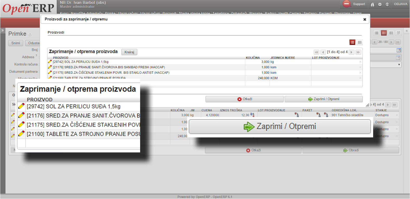
Task: Go to next page in dialog pager
Action: tap(352, 52)
